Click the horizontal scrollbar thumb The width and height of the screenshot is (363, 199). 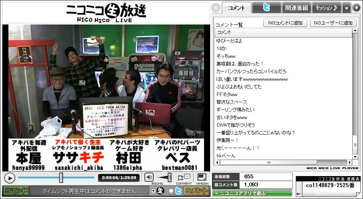(269, 162)
